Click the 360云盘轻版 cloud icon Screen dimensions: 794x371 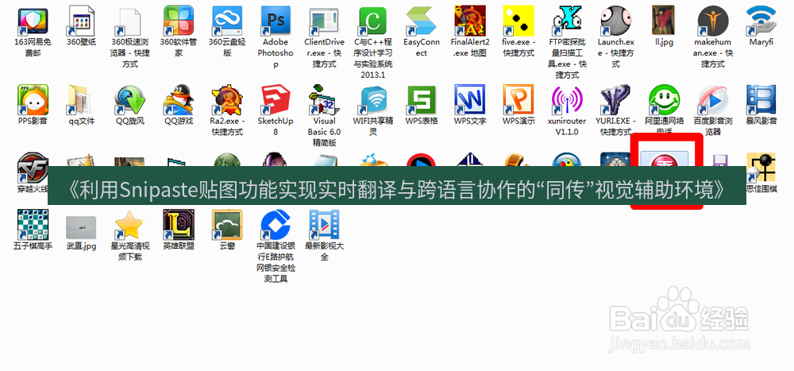tap(227, 21)
